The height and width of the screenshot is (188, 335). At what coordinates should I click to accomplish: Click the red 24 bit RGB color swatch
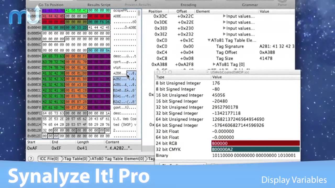pos(255,143)
